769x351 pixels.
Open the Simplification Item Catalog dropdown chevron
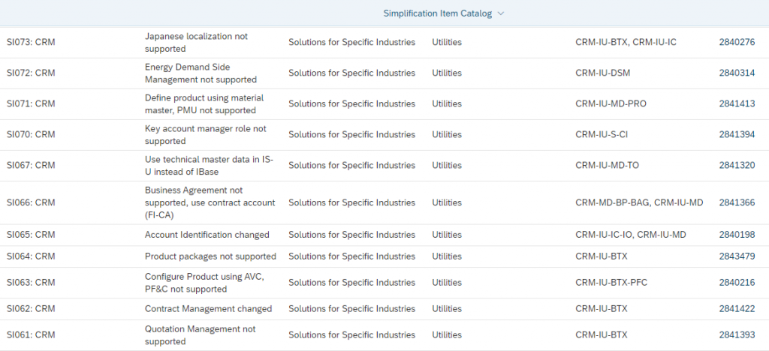coord(501,13)
